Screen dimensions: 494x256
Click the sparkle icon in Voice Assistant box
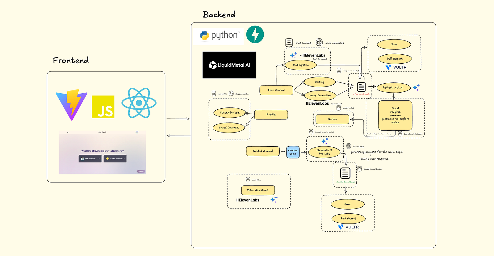point(274,199)
